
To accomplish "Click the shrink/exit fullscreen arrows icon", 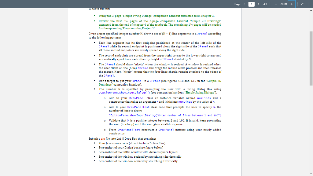I will (302, 4).
